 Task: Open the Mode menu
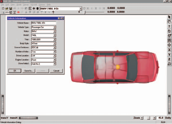point(19,5)
